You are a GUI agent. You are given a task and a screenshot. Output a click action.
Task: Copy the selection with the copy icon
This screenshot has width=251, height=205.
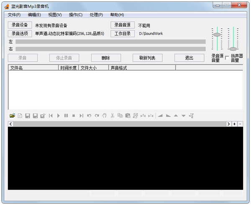point(120,115)
